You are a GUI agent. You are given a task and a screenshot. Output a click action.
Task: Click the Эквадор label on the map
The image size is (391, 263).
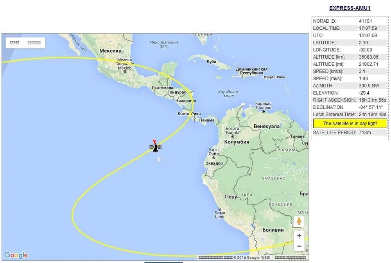[214, 163]
